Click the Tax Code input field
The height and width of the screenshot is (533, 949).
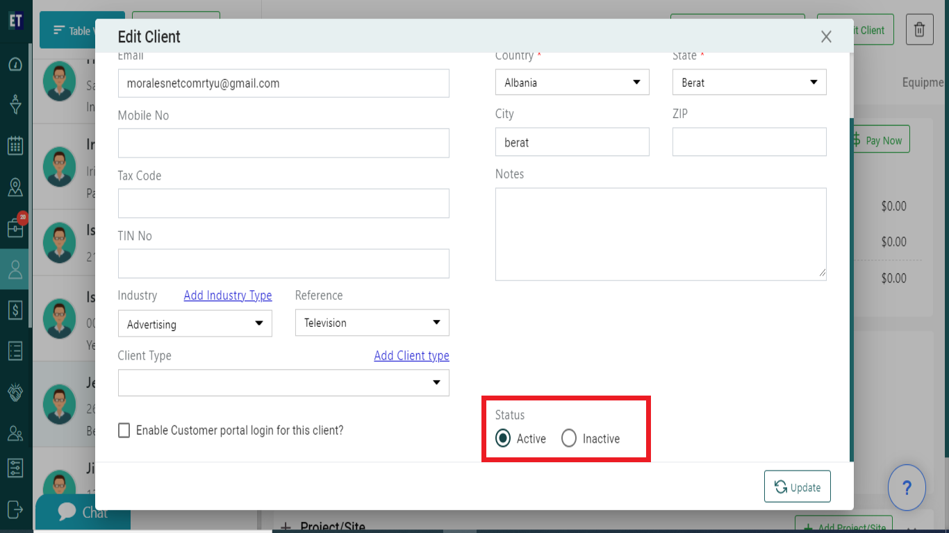point(283,203)
